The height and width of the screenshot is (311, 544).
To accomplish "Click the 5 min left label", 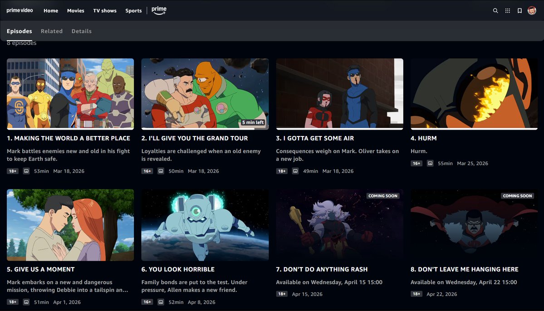I will (253, 122).
